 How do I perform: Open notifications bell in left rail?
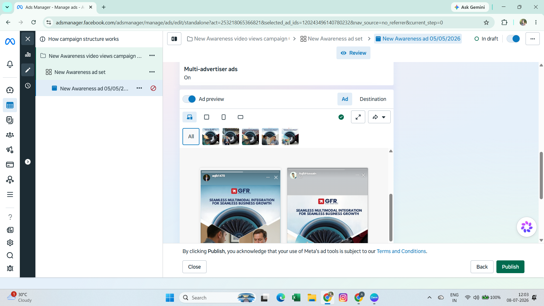(10, 64)
